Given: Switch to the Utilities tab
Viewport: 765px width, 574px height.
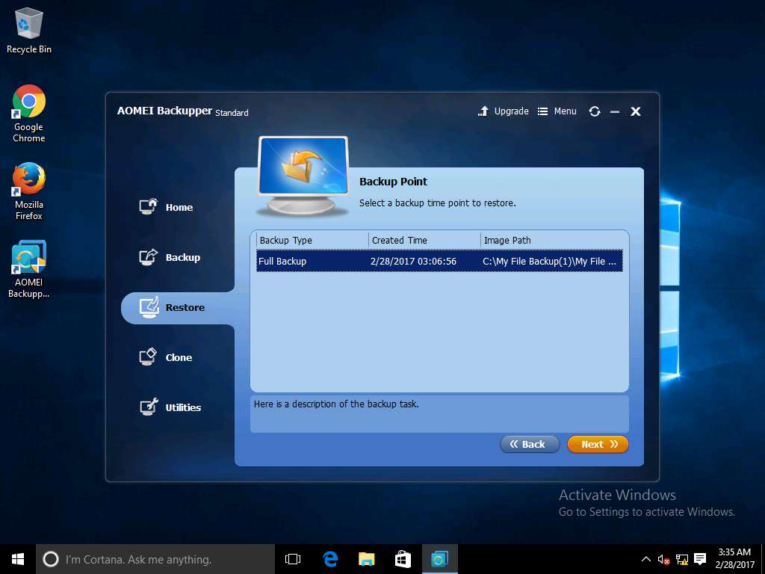Looking at the screenshot, I should click(x=183, y=407).
